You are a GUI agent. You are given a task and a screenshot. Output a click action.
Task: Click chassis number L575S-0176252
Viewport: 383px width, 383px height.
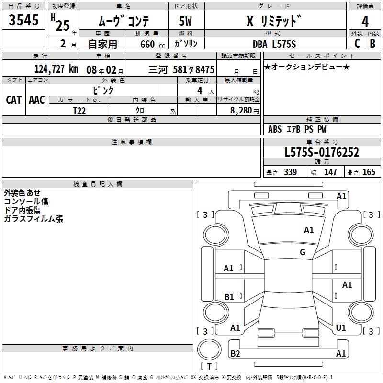(322, 152)
